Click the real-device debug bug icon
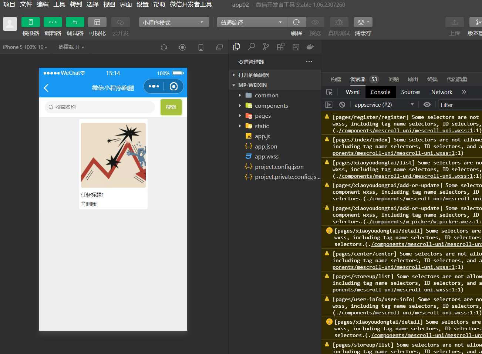 339,22
